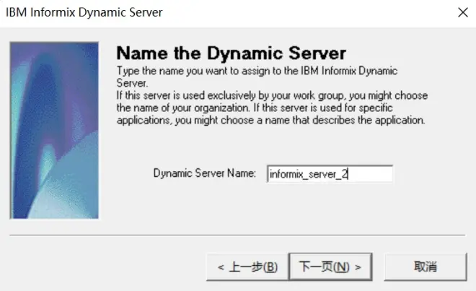This screenshot has width=476, height=291.
Task: Click the 下一页(N) next button
Action: coord(330,266)
